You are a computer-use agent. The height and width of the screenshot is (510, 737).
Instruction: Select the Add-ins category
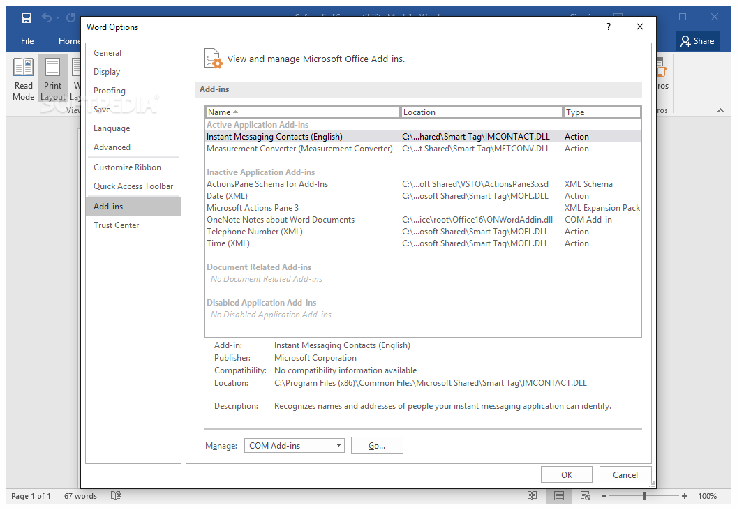(133, 207)
